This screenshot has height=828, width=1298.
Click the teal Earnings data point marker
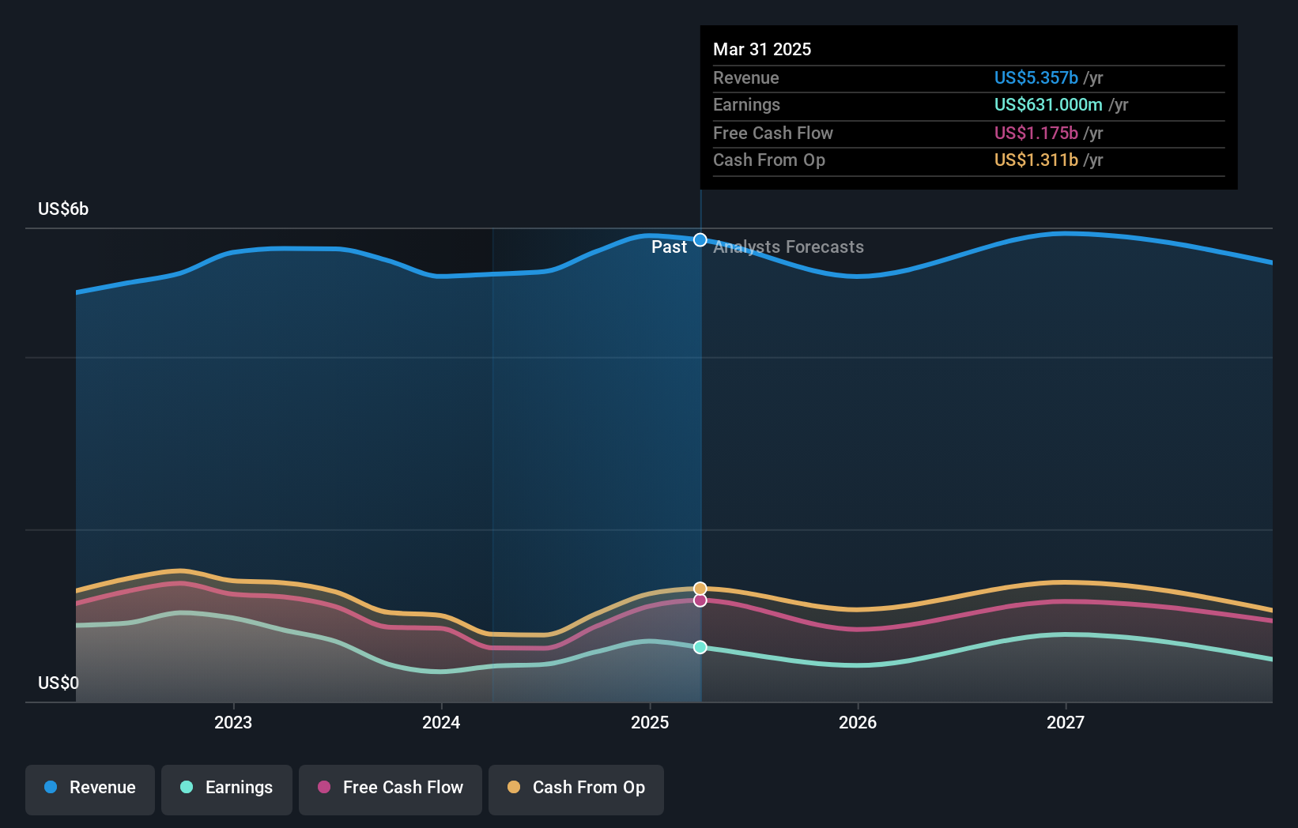click(x=700, y=647)
